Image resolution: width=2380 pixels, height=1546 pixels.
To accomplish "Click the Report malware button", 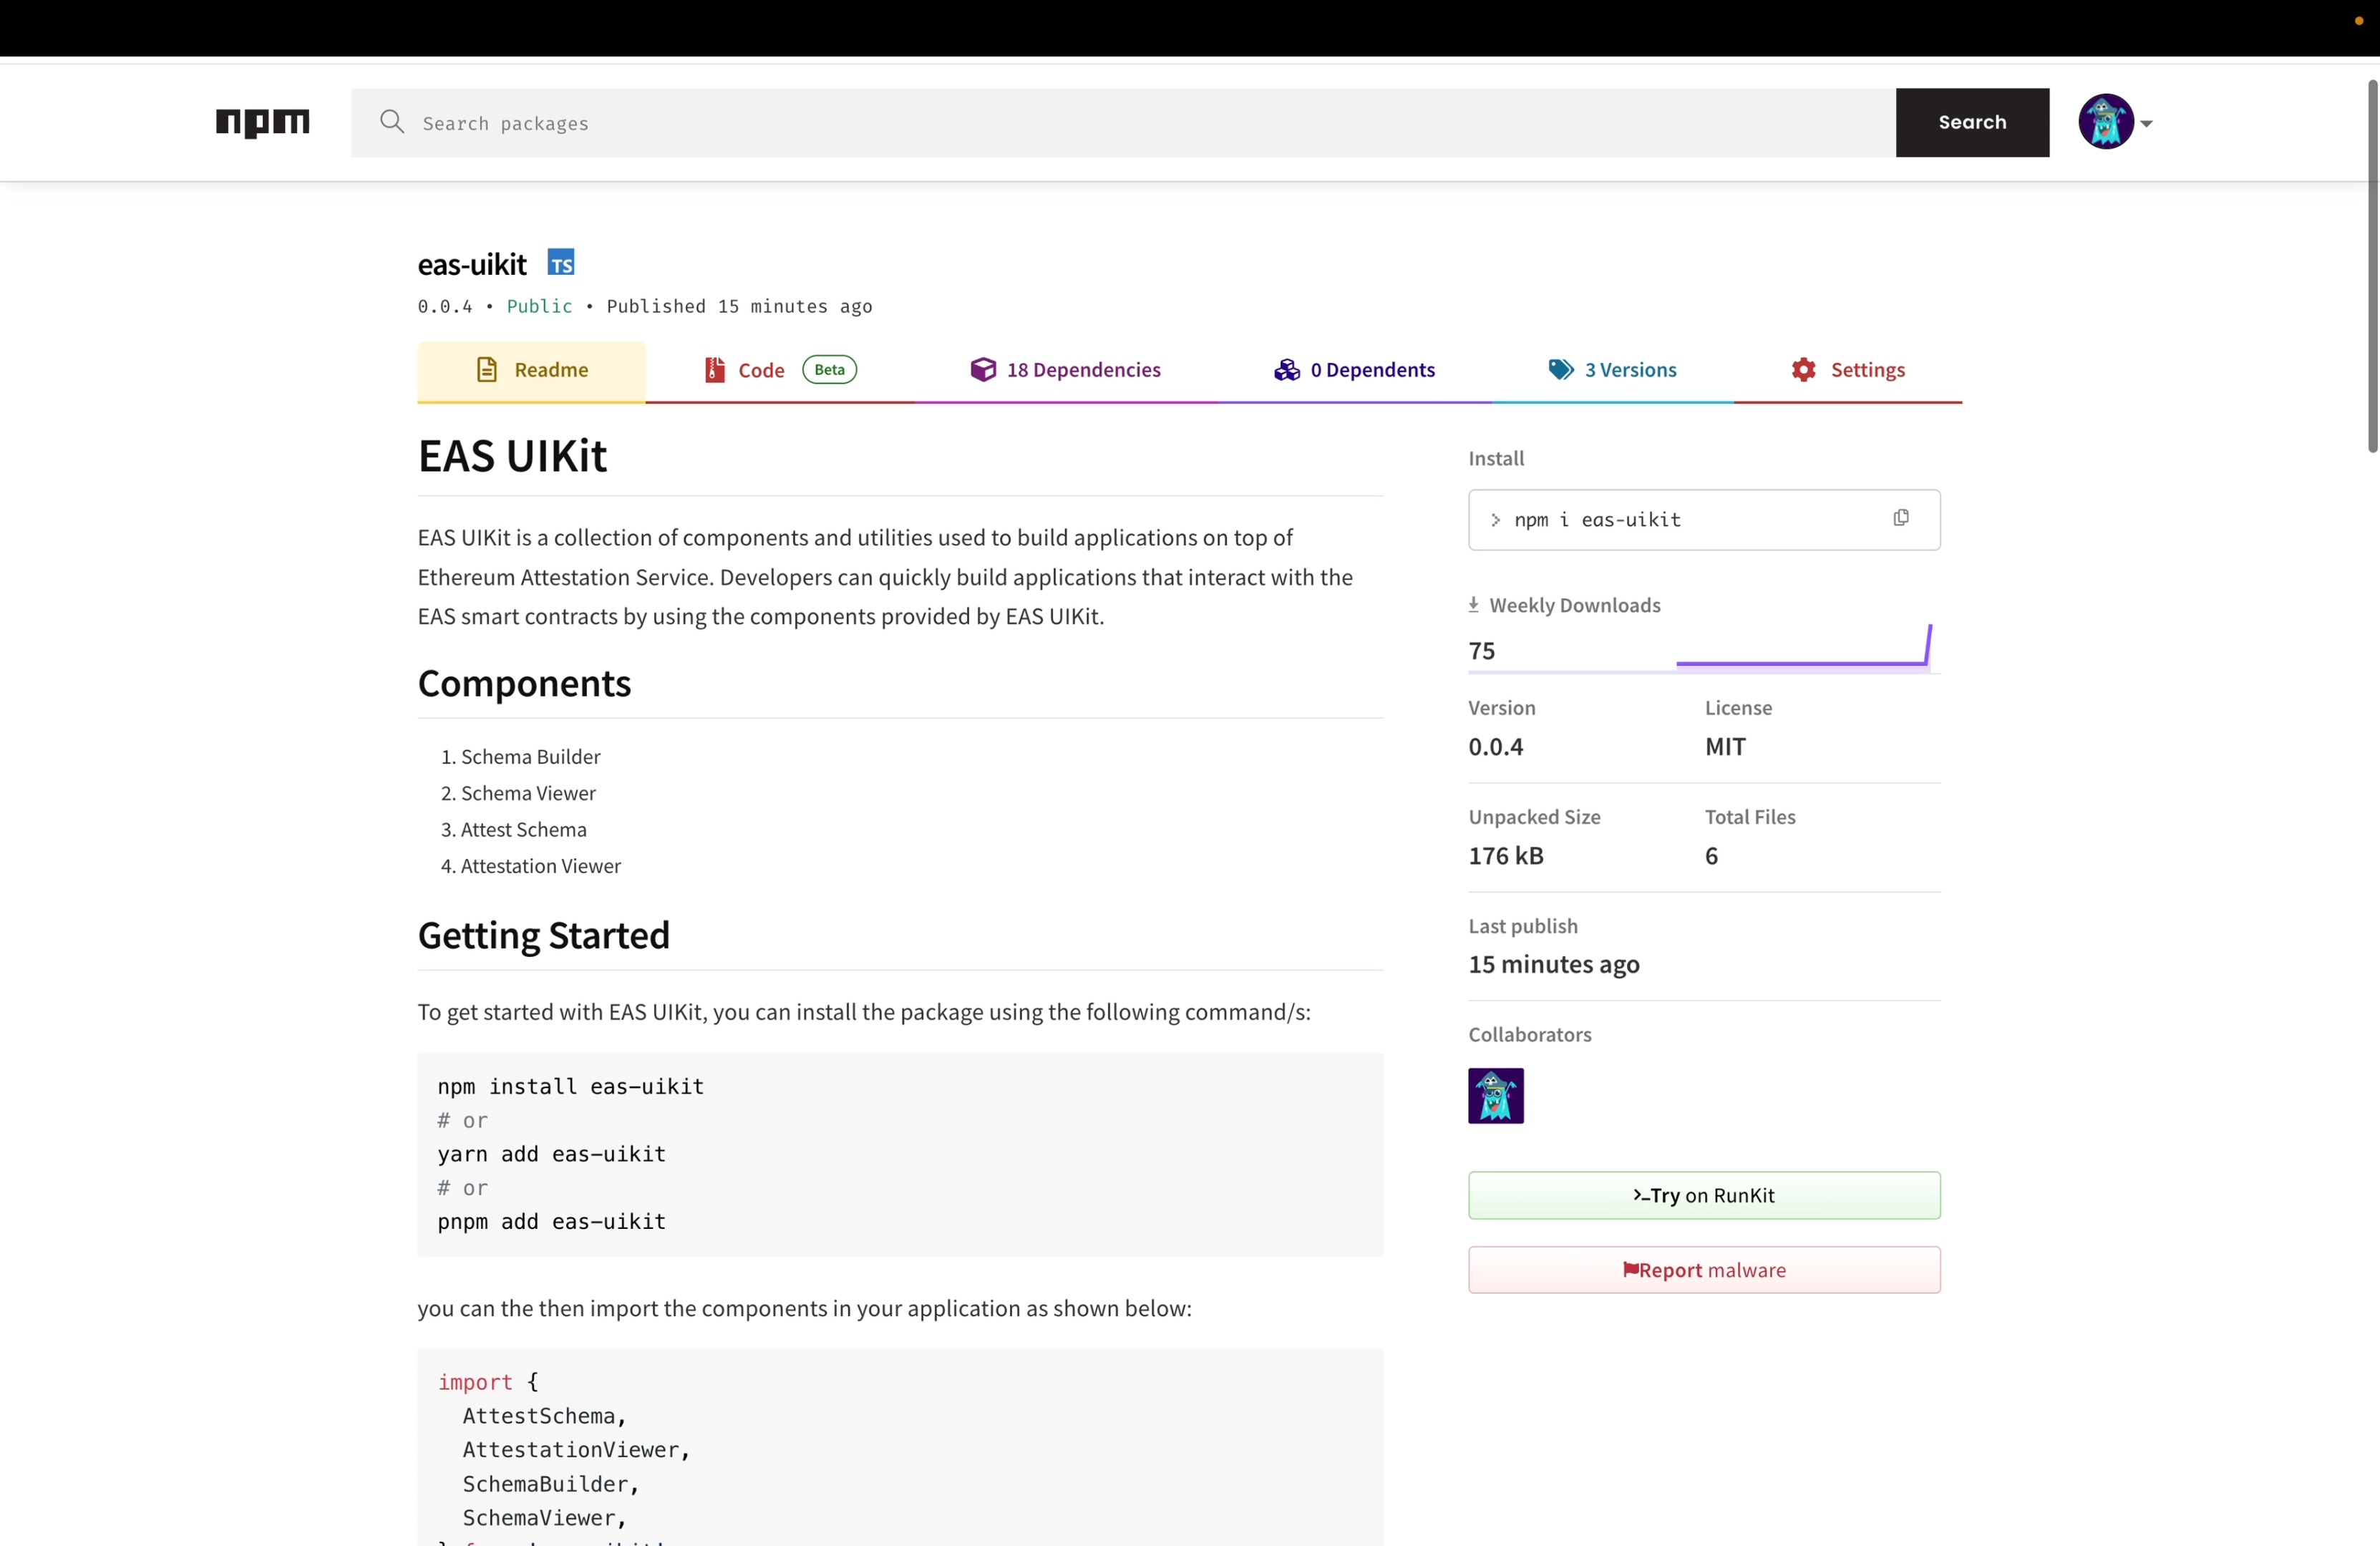I will tap(1704, 1268).
